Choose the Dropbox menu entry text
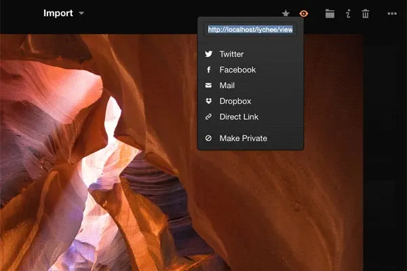This screenshot has width=407, height=271. [235, 101]
